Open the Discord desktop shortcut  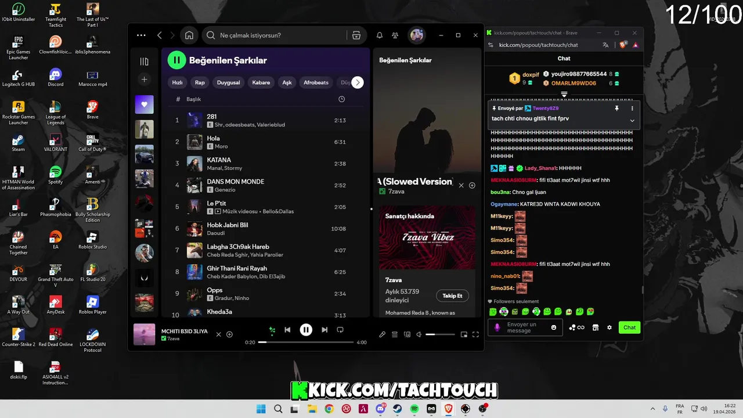[x=55, y=78]
